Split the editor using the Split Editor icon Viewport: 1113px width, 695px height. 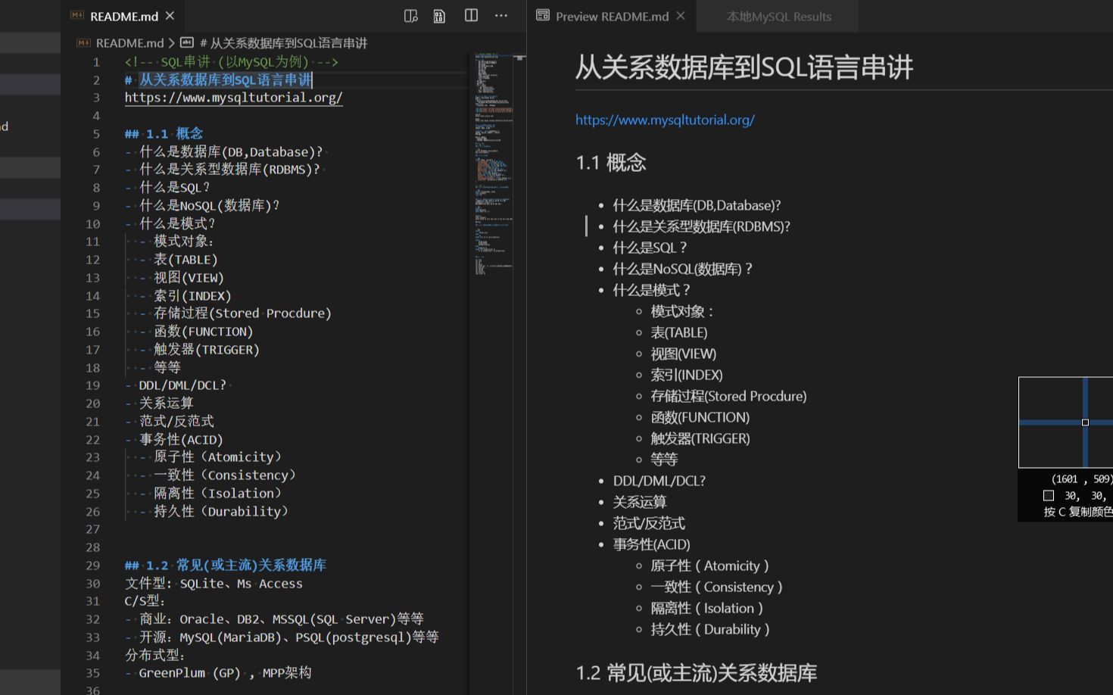coord(471,16)
